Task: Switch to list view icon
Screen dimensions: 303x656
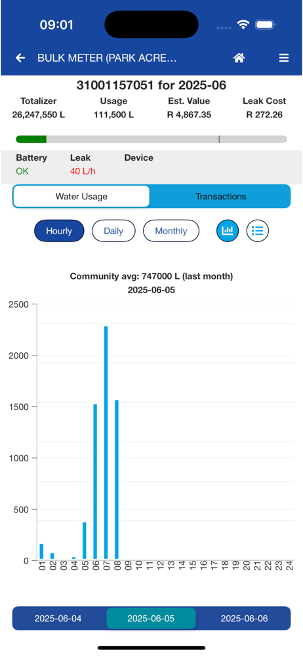Action: pyautogui.click(x=257, y=230)
